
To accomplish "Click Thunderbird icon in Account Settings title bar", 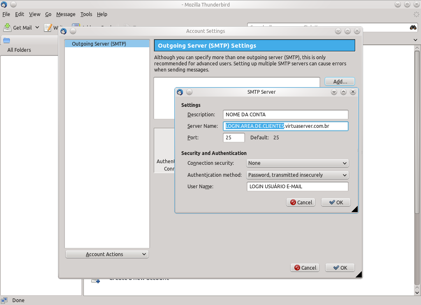I will (64, 31).
